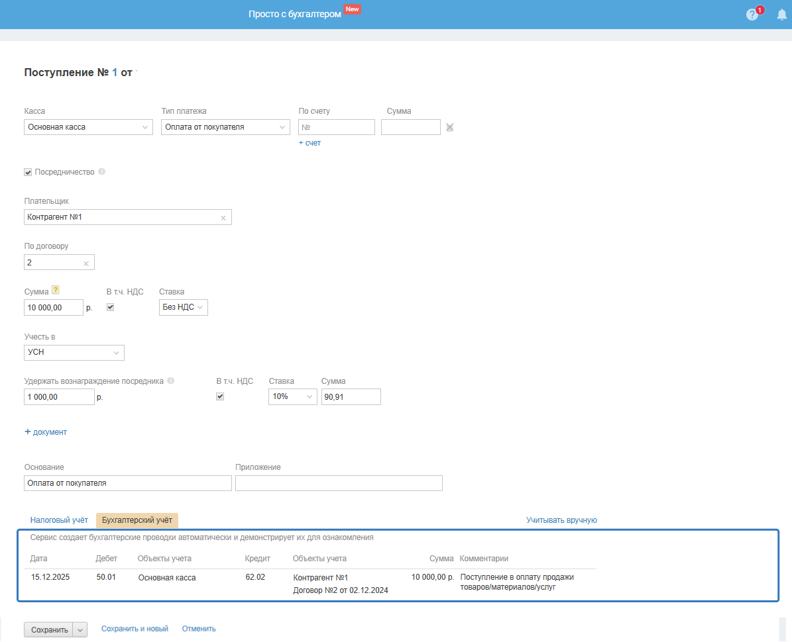This screenshot has width=792, height=642.
Task: Open the notifications bell icon
Action: pos(781,15)
